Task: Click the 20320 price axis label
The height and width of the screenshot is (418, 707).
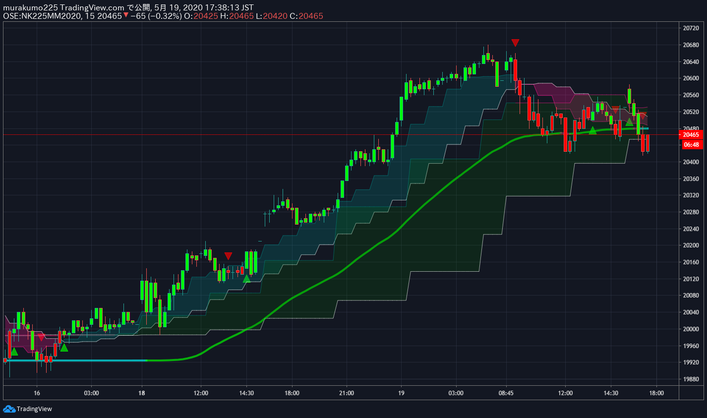Action: 691,195
